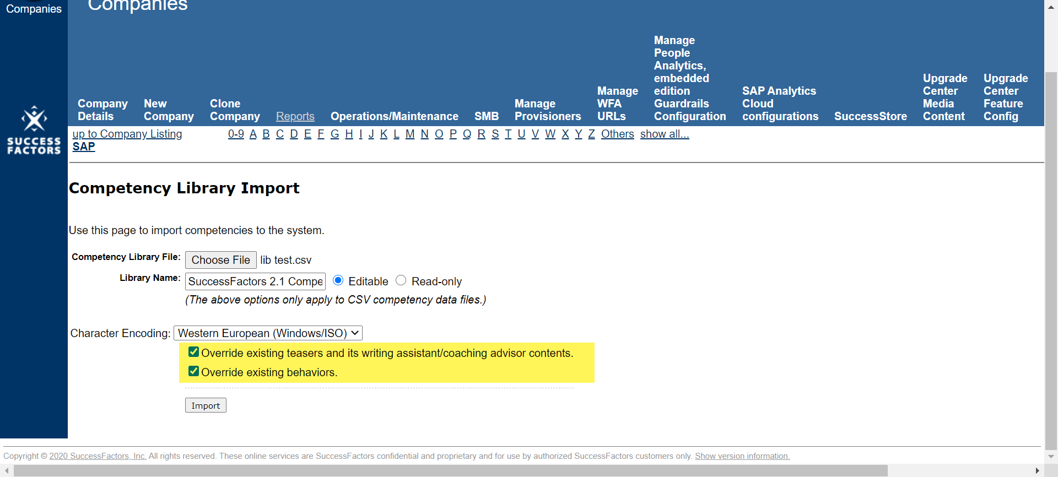Click Choose File for competency library

[x=221, y=260]
